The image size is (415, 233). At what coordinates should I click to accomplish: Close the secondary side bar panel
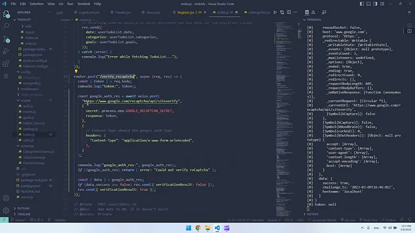(409, 12)
